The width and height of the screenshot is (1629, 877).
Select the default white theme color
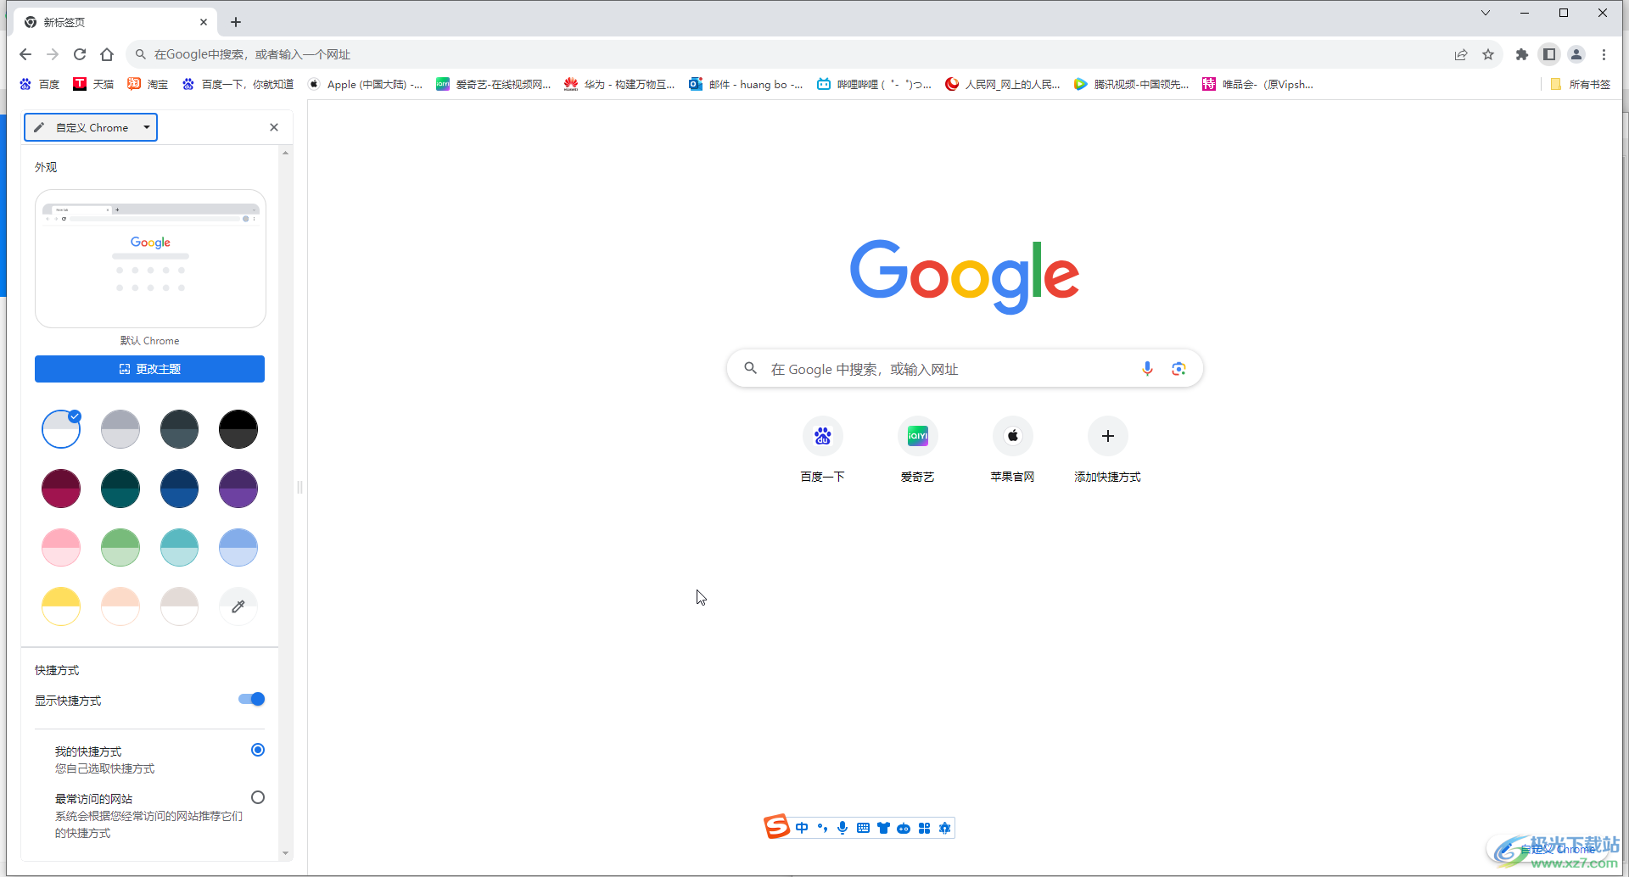[61, 429]
